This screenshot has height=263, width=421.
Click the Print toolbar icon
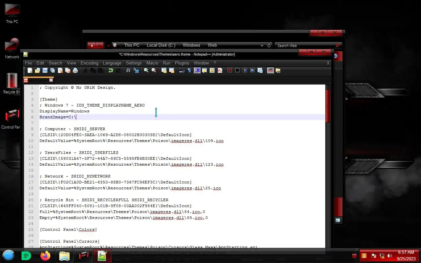pyautogui.click(x=75, y=70)
